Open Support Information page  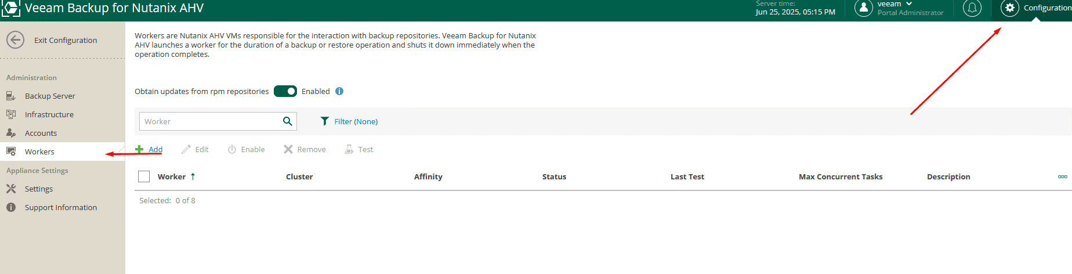point(61,207)
